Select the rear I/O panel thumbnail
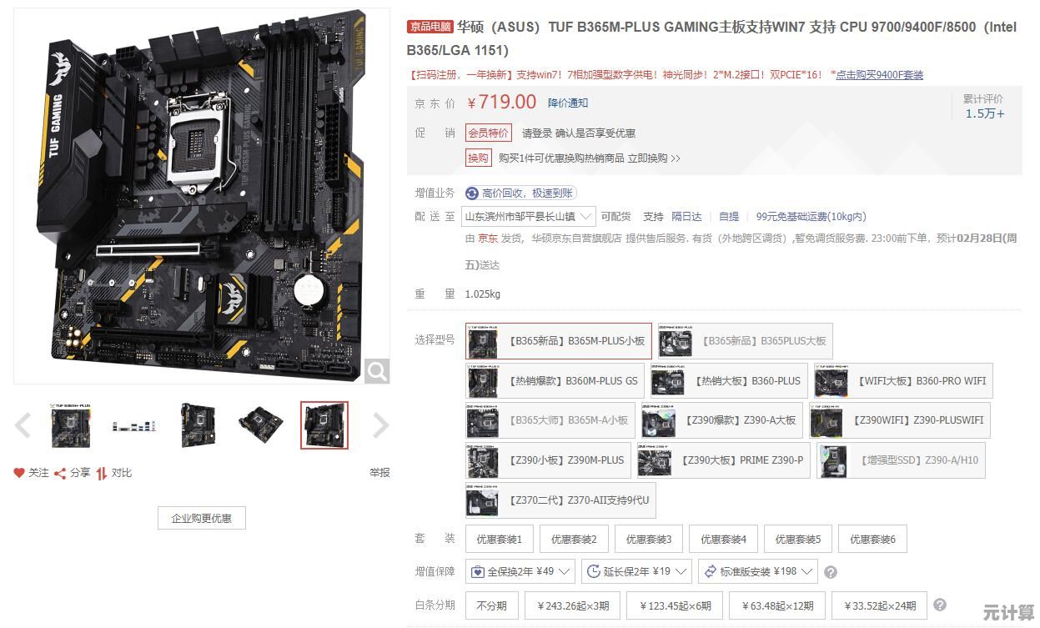Image resolution: width=1040 pixels, height=628 pixels. [x=134, y=425]
